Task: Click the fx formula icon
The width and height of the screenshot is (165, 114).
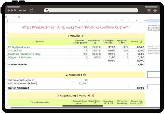Action: point(19,17)
